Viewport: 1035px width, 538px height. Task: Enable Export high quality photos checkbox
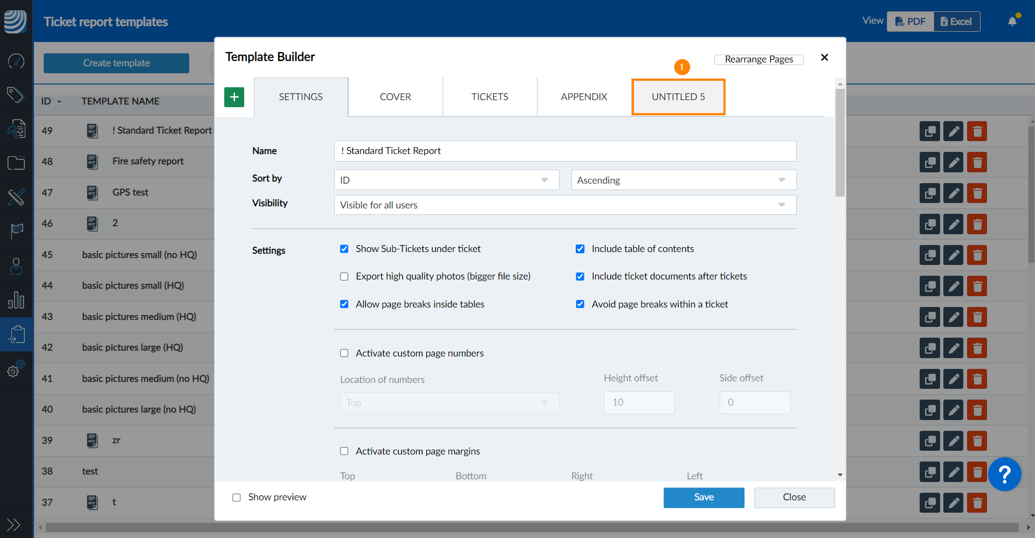coord(344,277)
